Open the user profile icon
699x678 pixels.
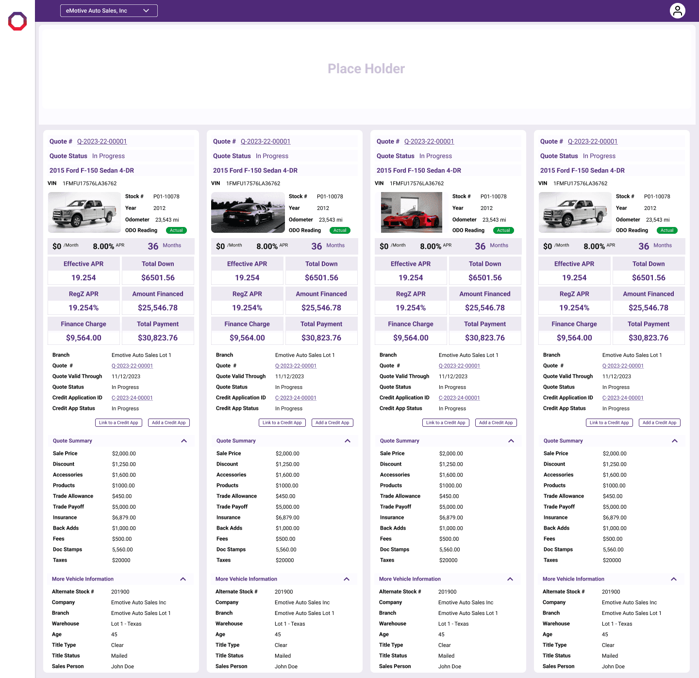(678, 11)
